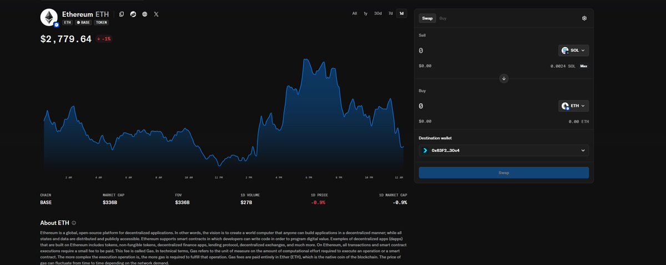Switch to the Buy tab
666x265 pixels.
tap(443, 18)
